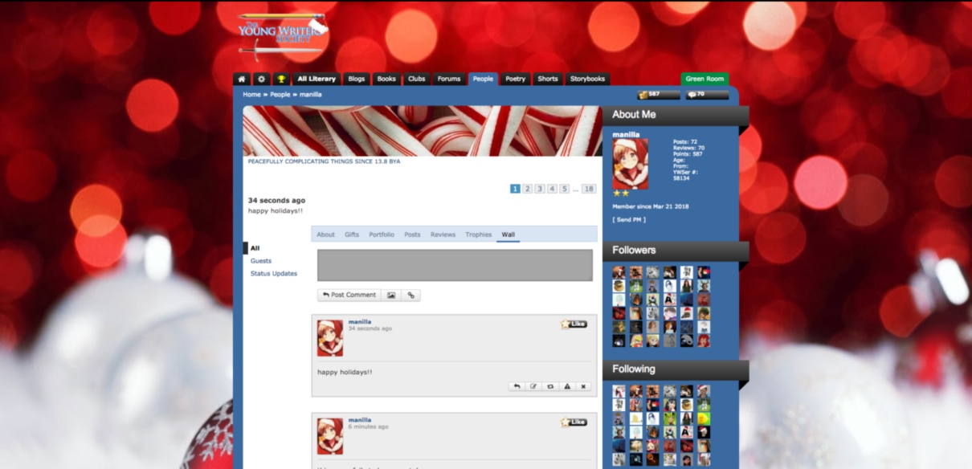Open the Green Room button
The height and width of the screenshot is (469, 972).
click(x=704, y=79)
